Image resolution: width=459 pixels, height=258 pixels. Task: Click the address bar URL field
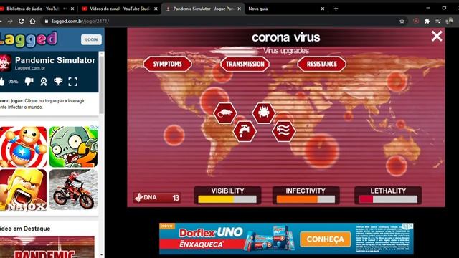tap(222, 21)
